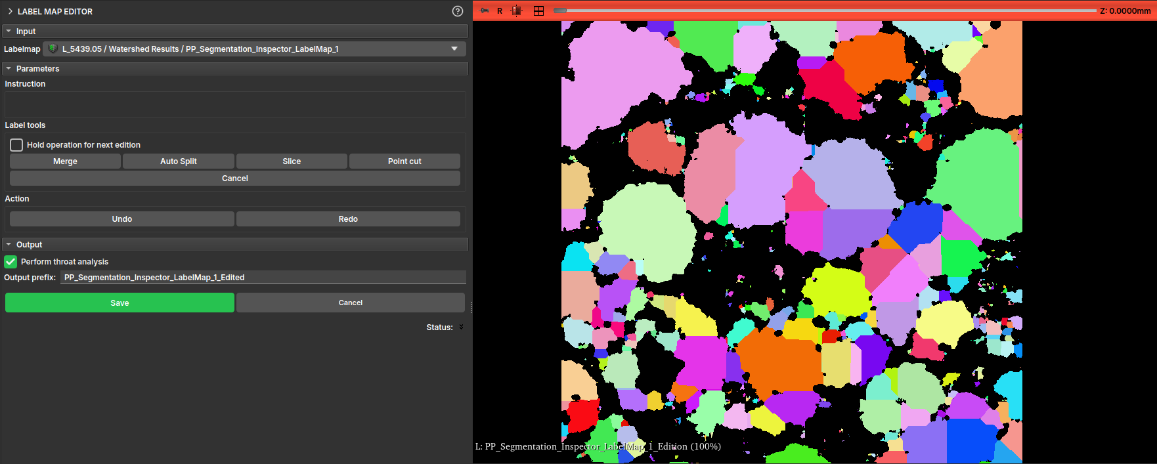This screenshot has width=1157, height=464.
Task: Click the Label Map Editor header chevron
Action: tap(10, 11)
